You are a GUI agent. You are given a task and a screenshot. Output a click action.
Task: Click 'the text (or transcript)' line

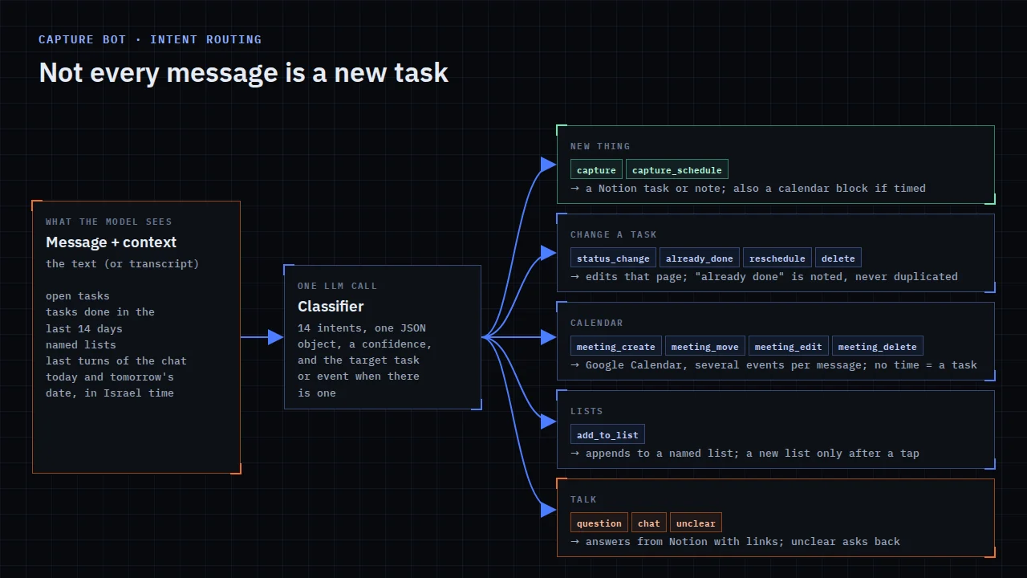tap(123, 263)
